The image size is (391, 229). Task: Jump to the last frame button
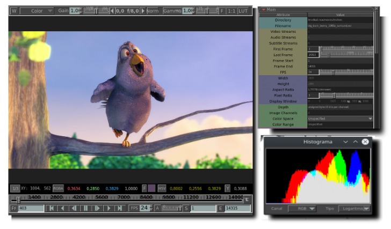coord(120,208)
